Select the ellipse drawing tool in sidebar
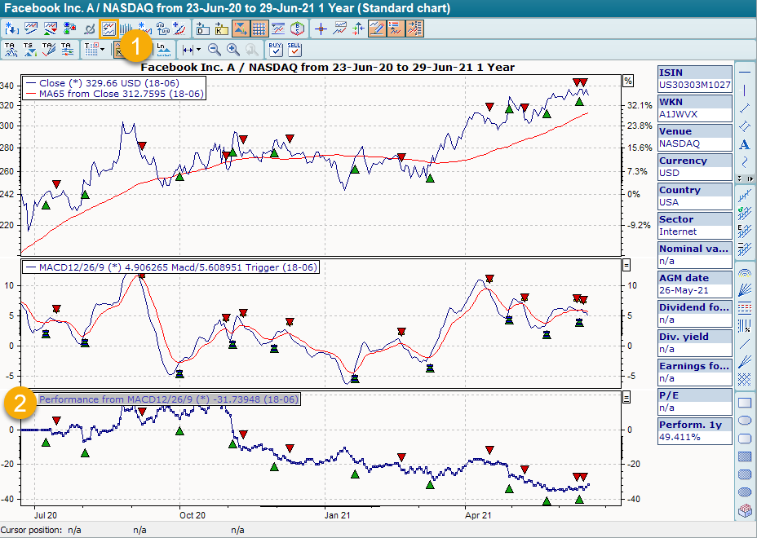 (744, 421)
